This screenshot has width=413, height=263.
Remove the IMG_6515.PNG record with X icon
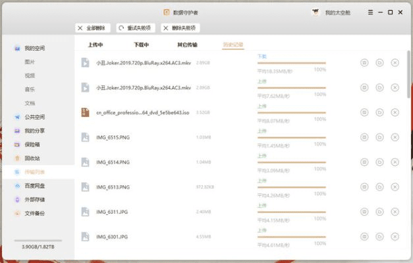coord(395,137)
